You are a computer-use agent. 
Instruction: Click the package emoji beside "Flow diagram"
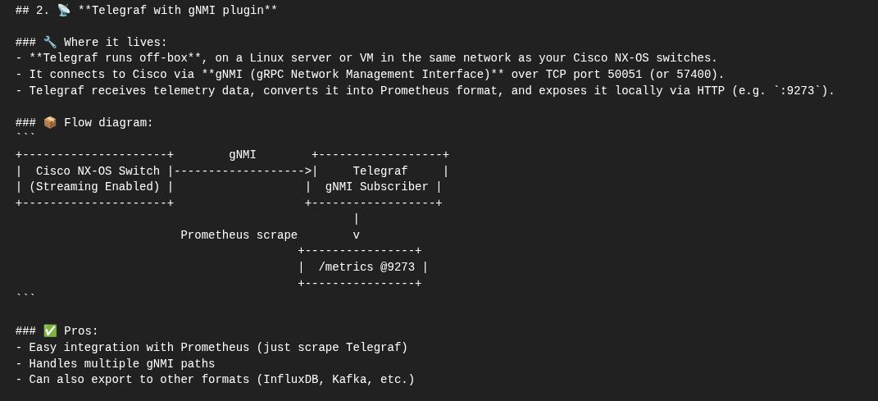(x=50, y=123)
